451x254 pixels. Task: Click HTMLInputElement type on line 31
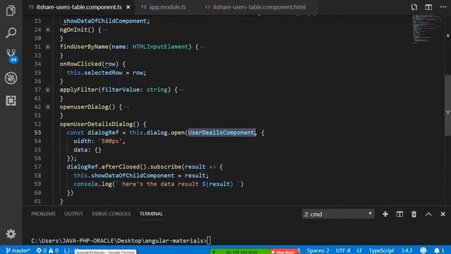[x=160, y=47]
